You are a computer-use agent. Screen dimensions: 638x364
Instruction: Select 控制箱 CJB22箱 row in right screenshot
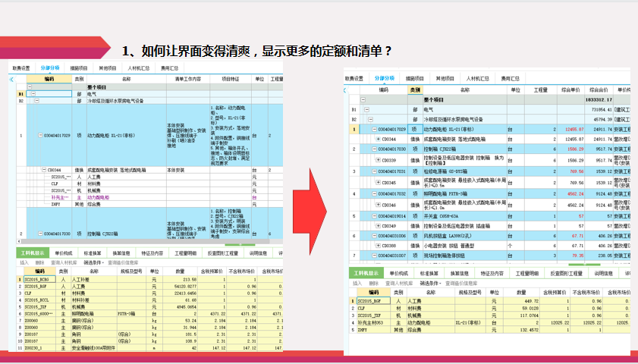489,149
